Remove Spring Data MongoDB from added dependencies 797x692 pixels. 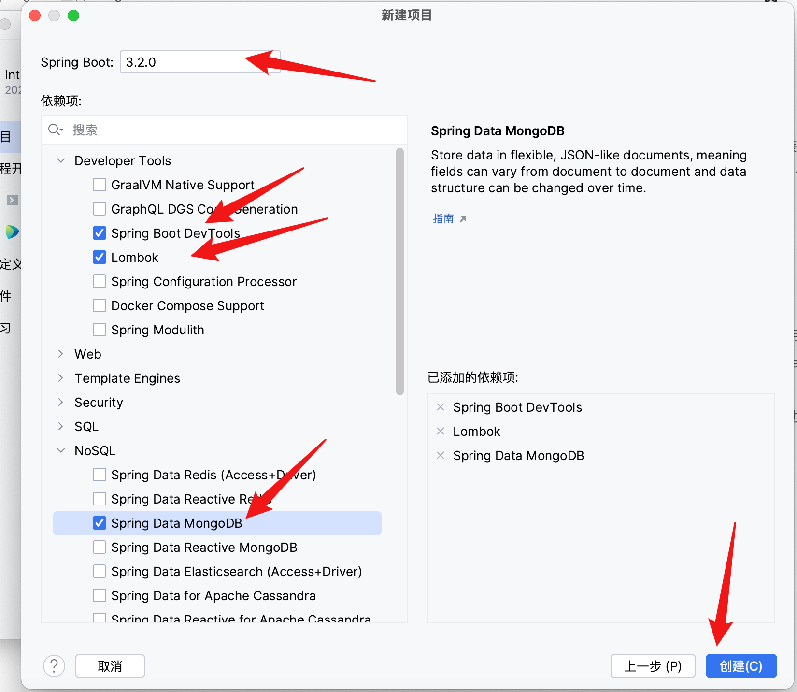pyautogui.click(x=441, y=455)
